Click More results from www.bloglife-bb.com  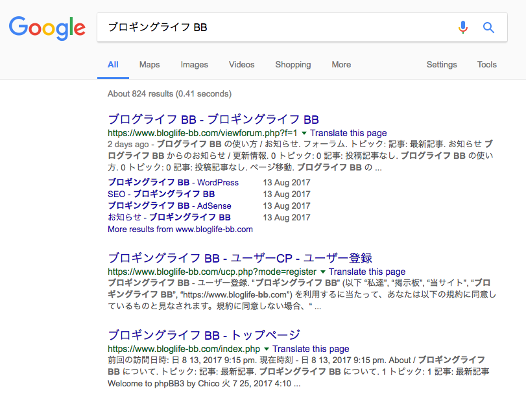(x=180, y=229)
